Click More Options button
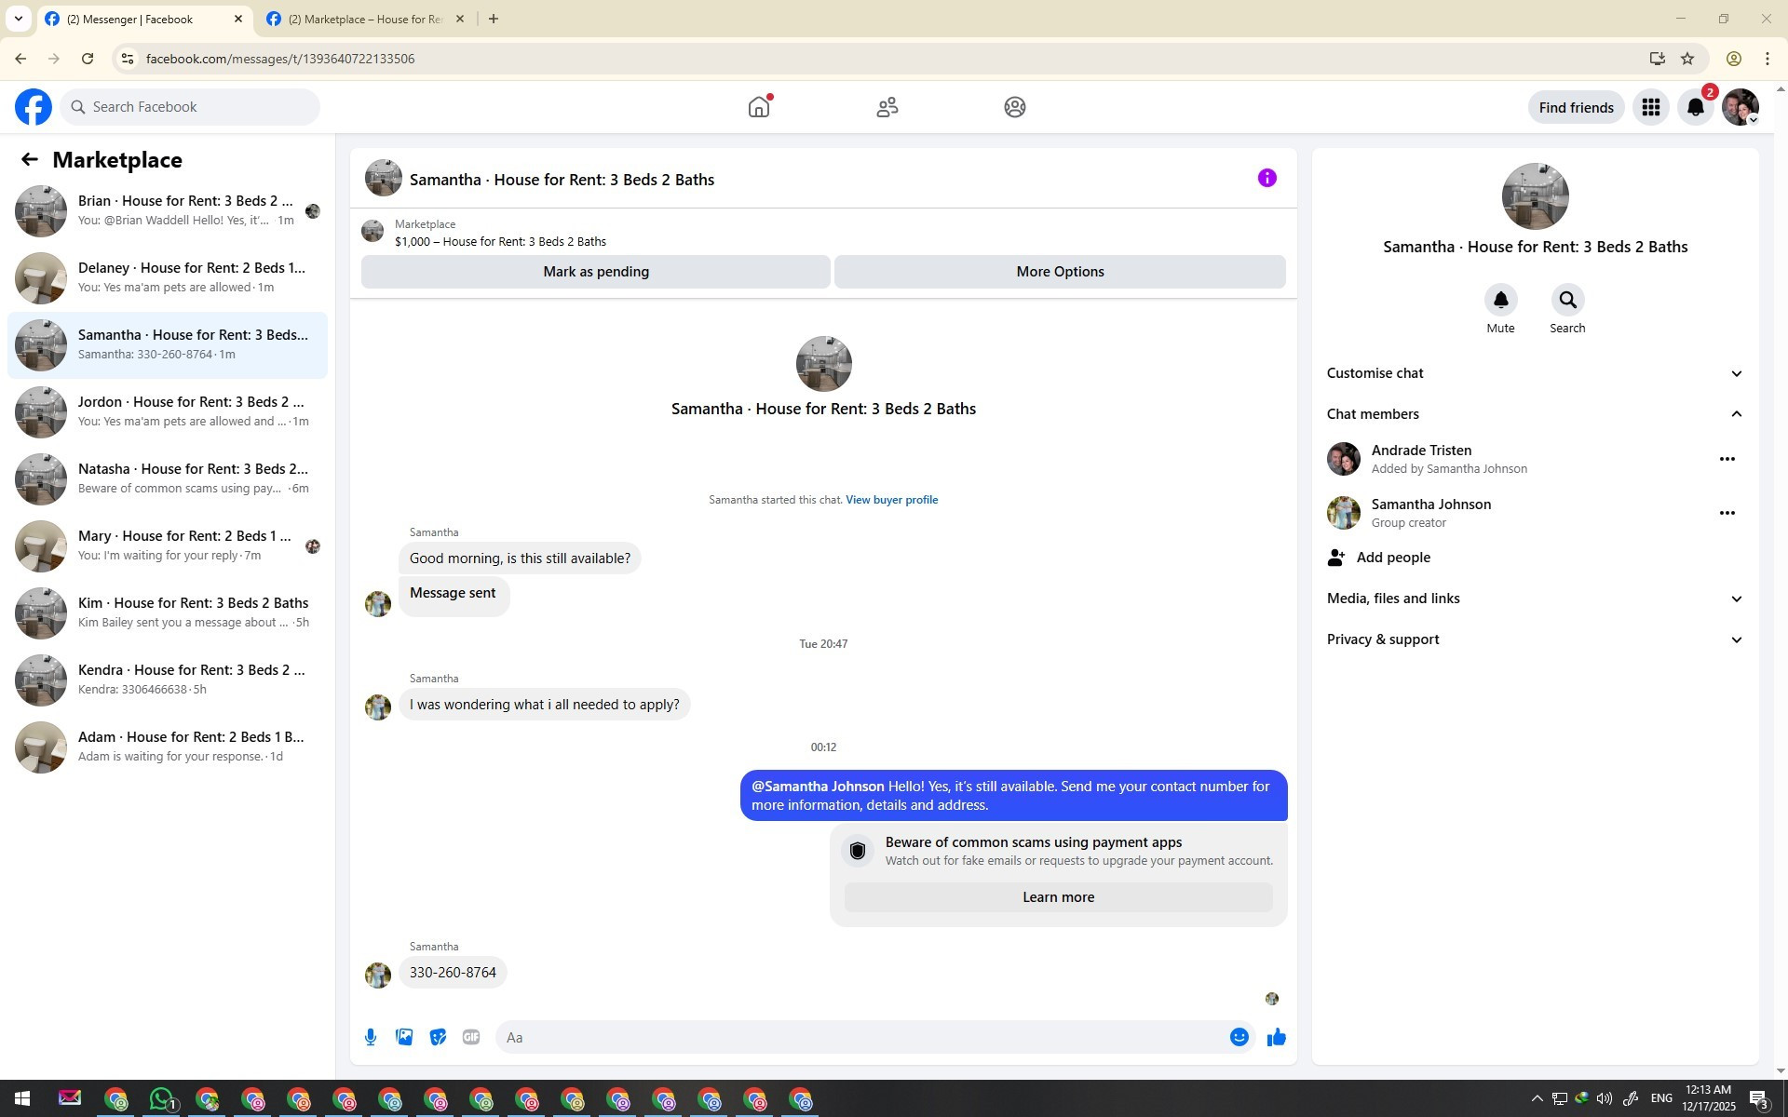The width and height of the screenshot is (1788, 1117). coord(1060,272)
